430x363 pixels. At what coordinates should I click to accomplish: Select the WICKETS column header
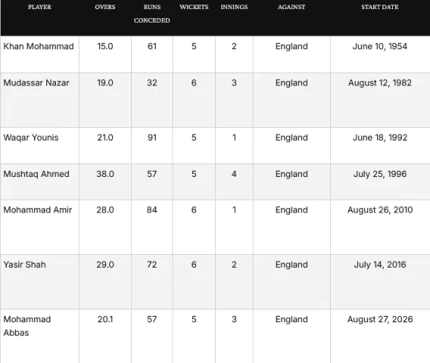coord(194,7)
